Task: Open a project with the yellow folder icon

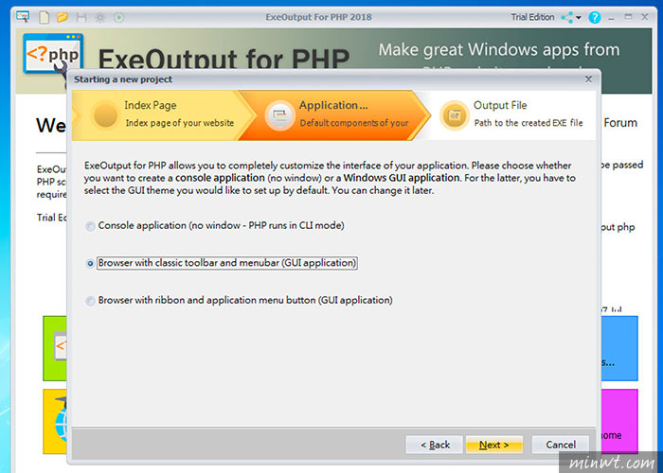Action: pos(63,17)
